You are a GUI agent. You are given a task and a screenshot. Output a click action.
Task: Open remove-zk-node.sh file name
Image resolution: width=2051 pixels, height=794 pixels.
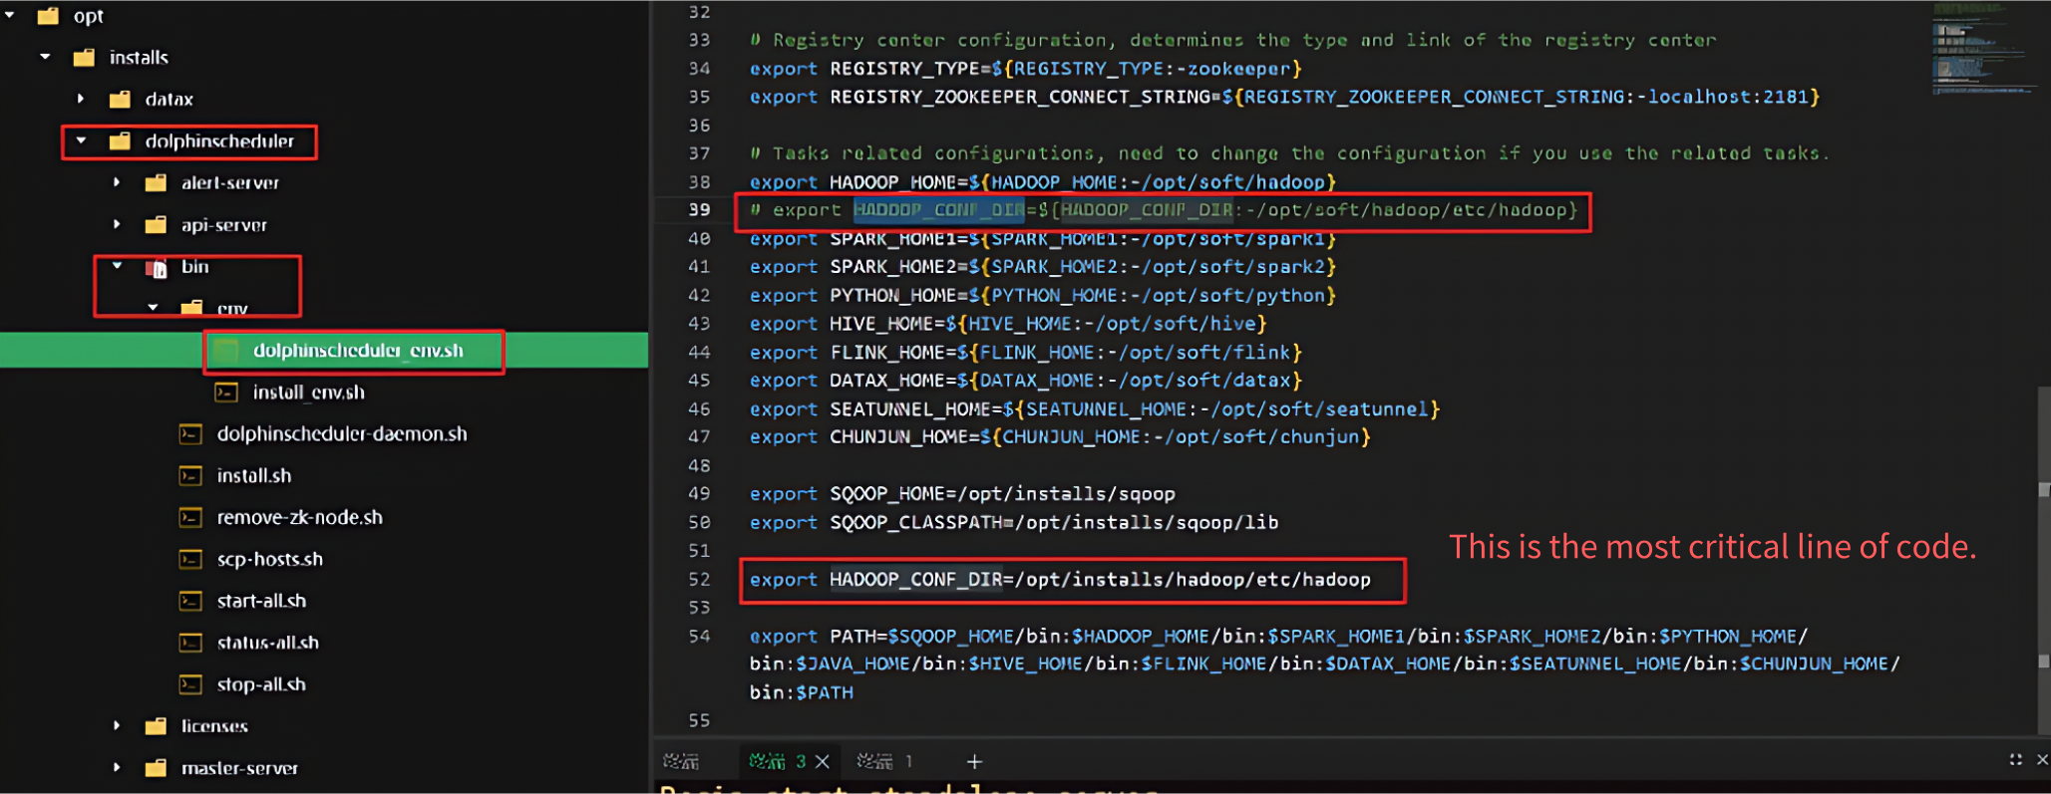[x=299, y=518]
